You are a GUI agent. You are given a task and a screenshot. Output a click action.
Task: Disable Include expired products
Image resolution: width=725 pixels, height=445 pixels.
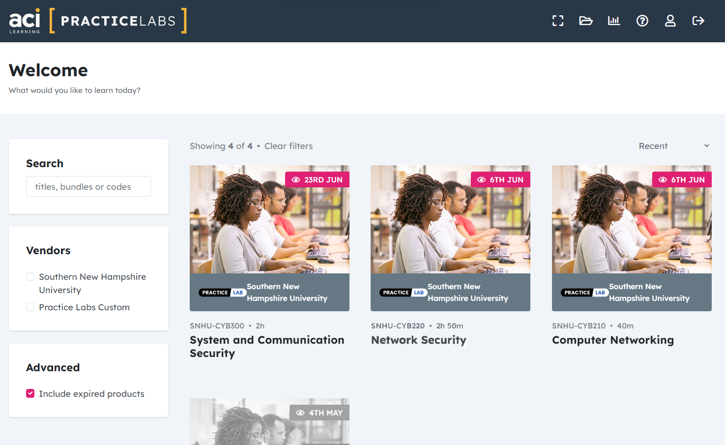point(30,393)
